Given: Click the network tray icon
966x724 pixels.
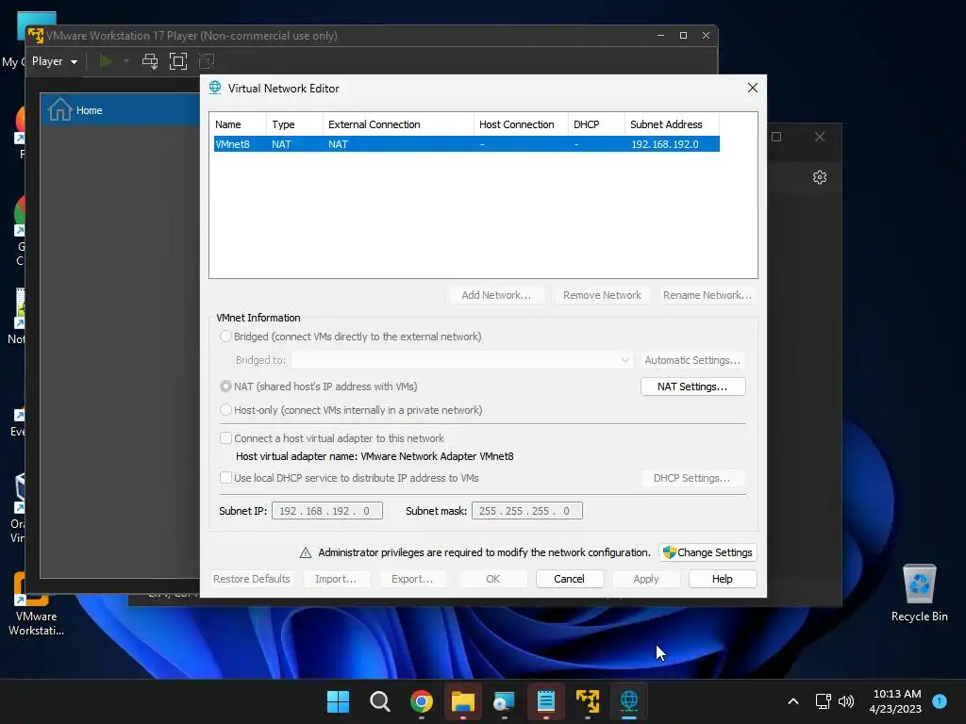Looking at the screenshot, I should [823, 701].
